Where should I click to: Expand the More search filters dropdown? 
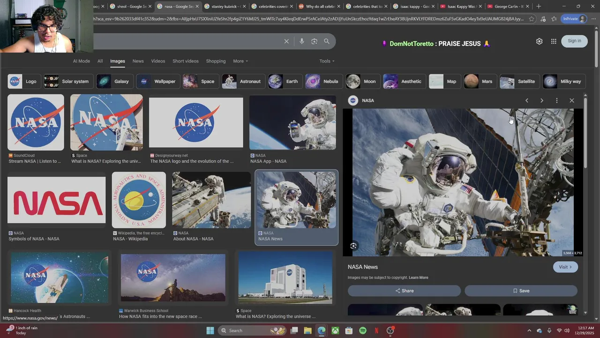tap(240, 61)
